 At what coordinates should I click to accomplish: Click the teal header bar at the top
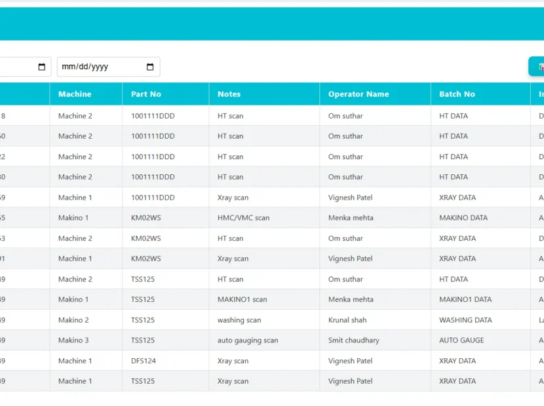tap(272, 24)
